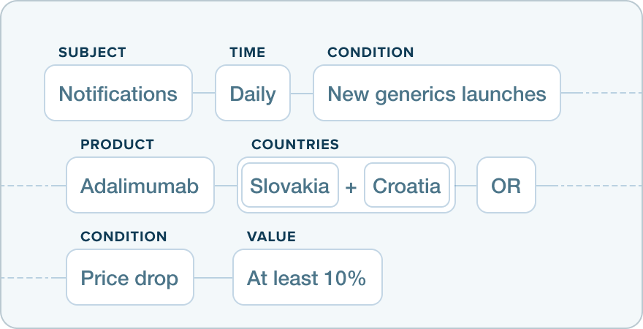Click the TIME label
This screenshot has height=329, width=643.
247,53
